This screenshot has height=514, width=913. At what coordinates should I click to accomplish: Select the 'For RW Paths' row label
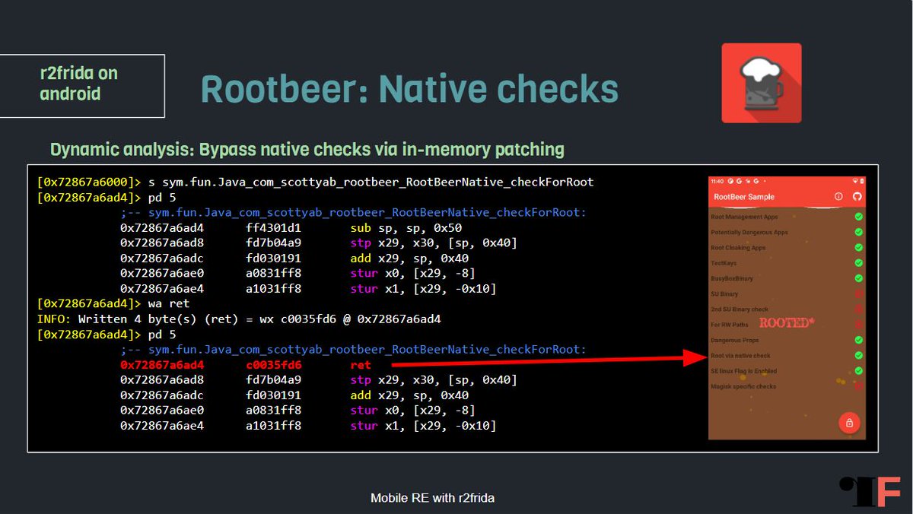click(730, 325)
